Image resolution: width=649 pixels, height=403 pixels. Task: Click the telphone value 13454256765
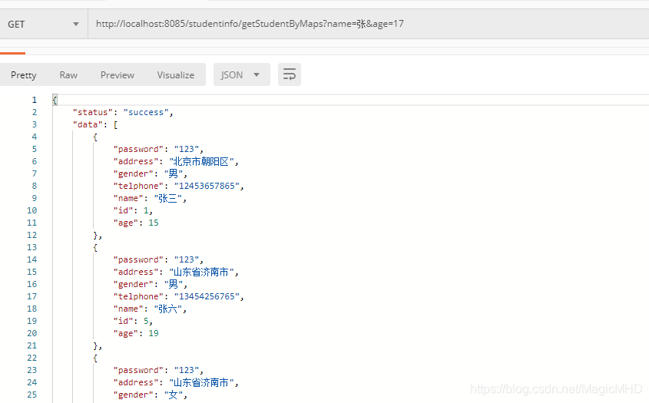pyautogui.click(x=207, y=296)
